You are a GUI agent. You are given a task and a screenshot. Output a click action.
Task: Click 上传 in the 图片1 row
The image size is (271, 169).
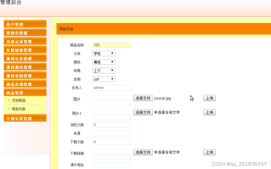(x=210, y=113)
